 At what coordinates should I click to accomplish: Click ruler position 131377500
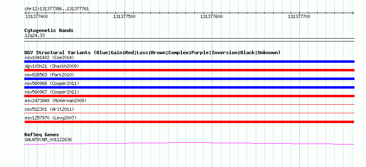pyautogui.click(x=124, y=16)
